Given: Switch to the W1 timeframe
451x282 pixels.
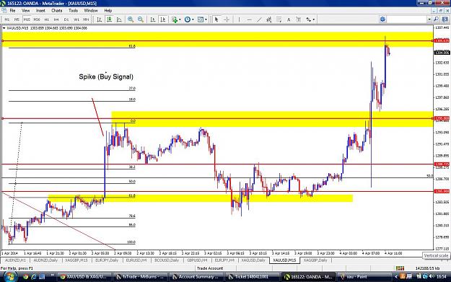Looking at the screenshot, I should (76, 19).
